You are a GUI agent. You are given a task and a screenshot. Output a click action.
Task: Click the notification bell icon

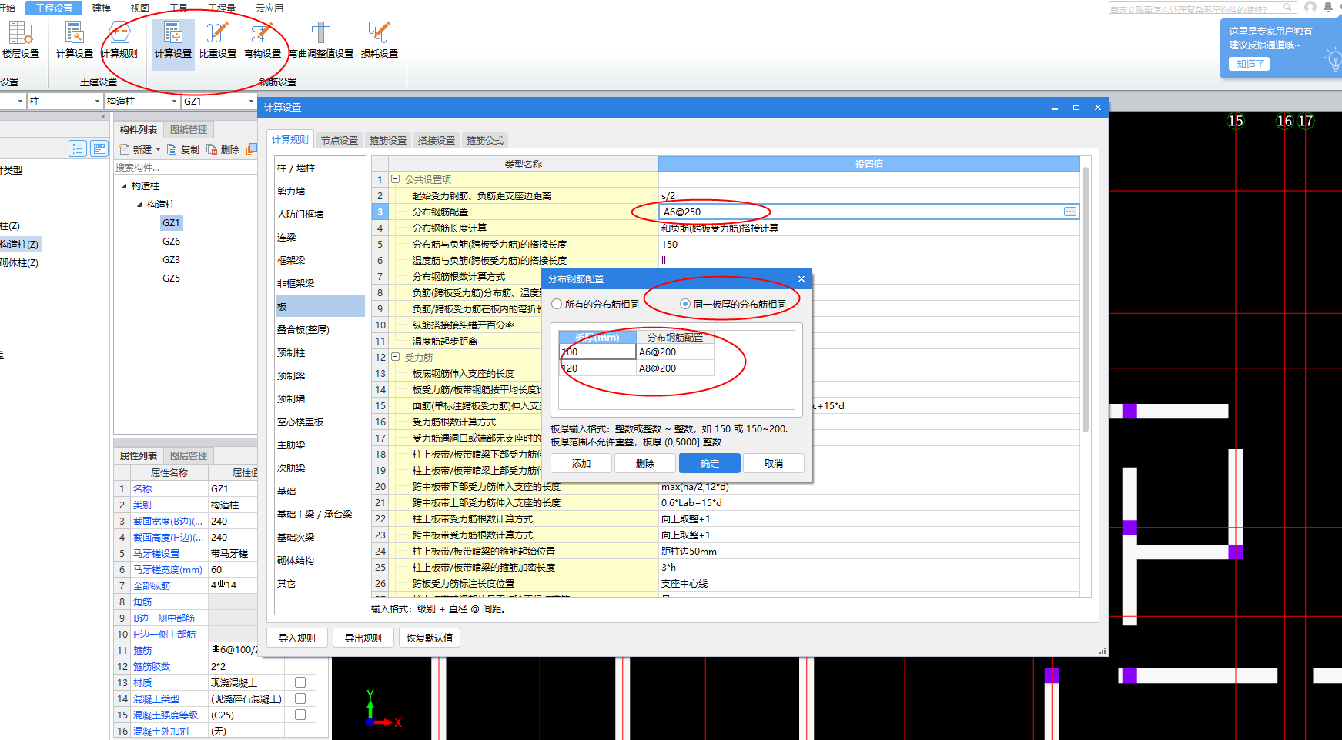pyautogui.click(x=1328, y=7)
